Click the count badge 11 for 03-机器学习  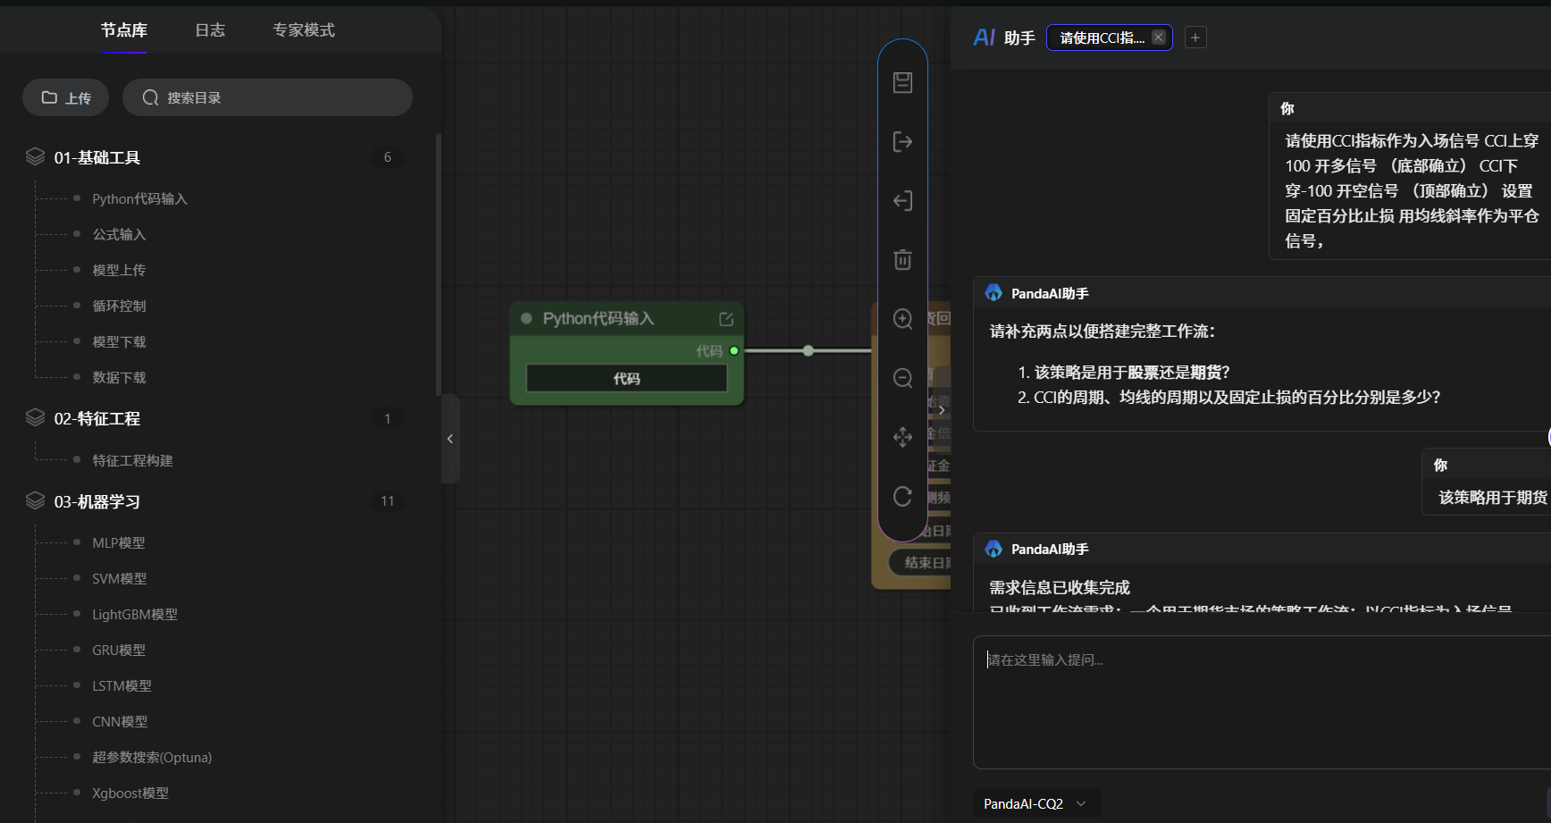click(387, 501)
